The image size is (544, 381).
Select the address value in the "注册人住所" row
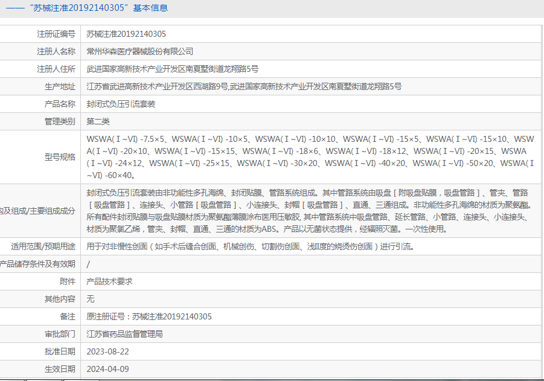[173, 69]
